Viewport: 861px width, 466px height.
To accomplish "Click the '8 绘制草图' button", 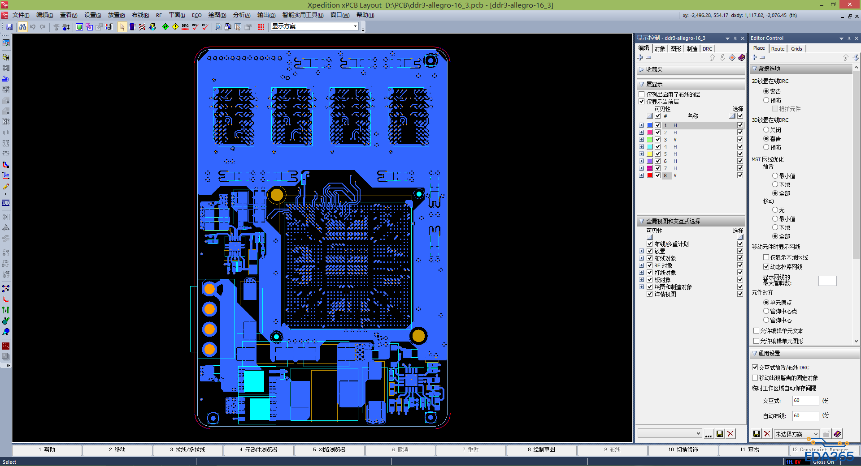I will tap(541, 450).
